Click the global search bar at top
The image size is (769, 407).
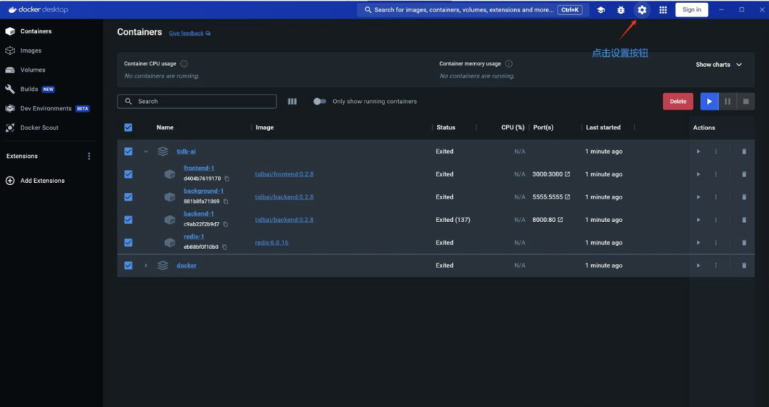[x=473, y=10]
